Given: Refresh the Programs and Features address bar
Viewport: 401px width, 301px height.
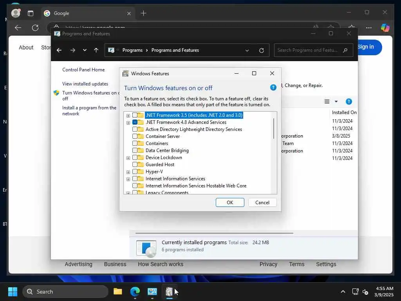Looking at the screenshot, I should click(x=261, y=51).
